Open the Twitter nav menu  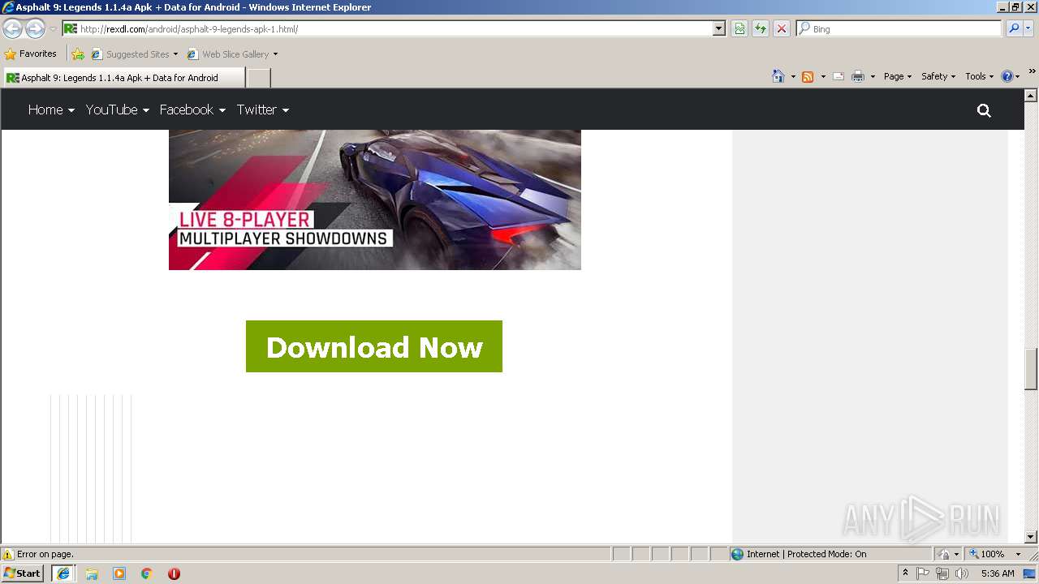click(x=263, y=109)
